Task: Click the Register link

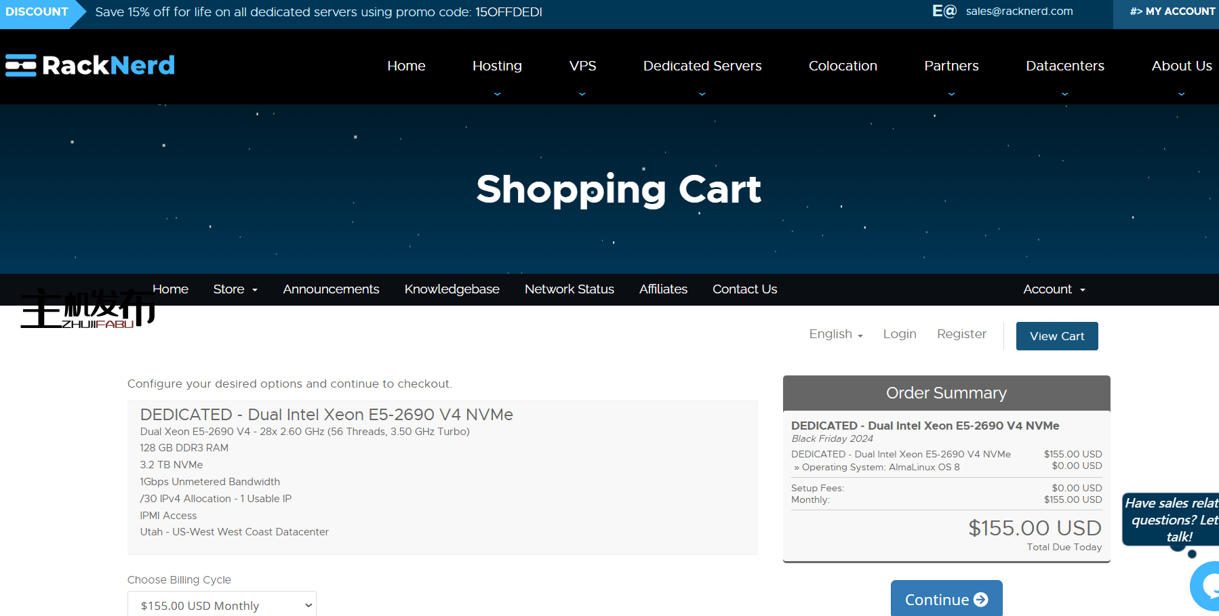Action: (x=961, y=334)
